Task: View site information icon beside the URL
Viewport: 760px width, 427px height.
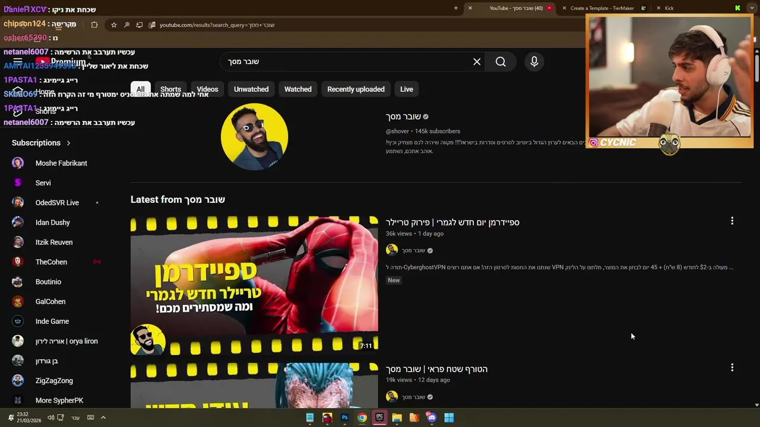Action: 153,25
